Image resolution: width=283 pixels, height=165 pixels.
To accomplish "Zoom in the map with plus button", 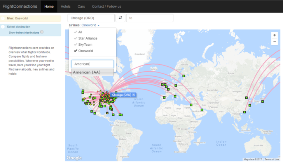I will click(x=274, y=35).
